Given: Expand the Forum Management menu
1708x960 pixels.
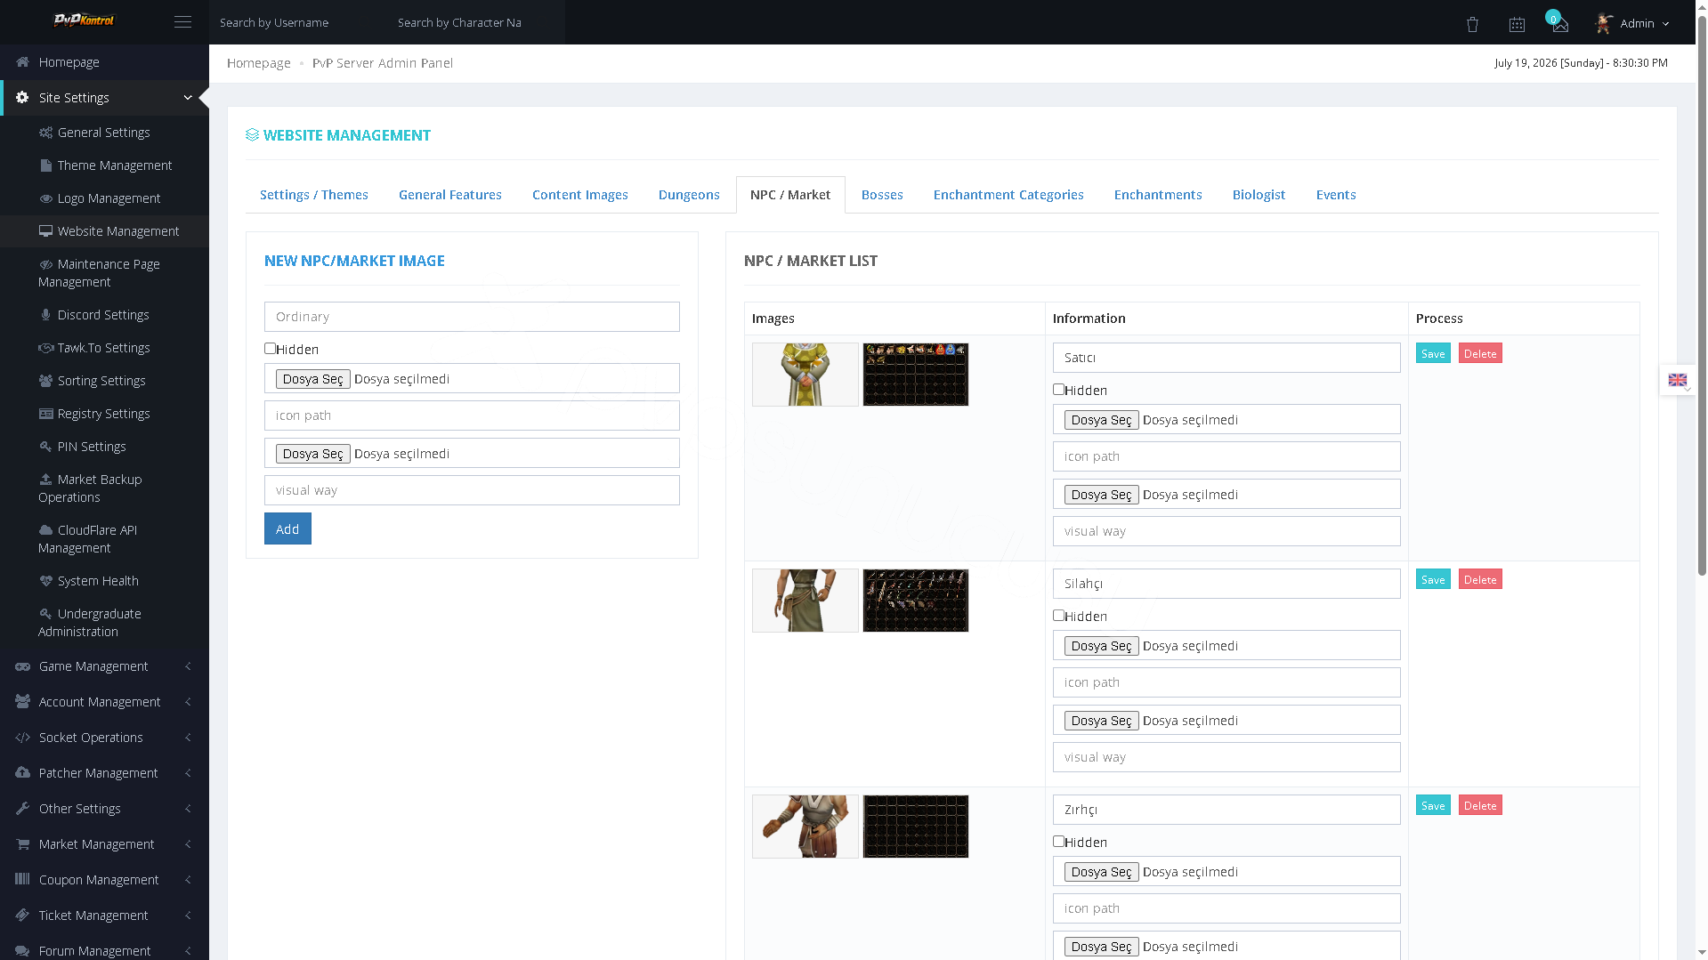Looking at the screenshot, I should (104, 948).
